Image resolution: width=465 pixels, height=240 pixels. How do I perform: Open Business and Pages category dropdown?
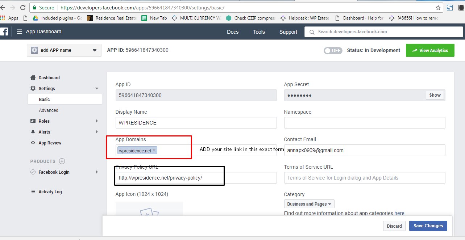point(309,204)
